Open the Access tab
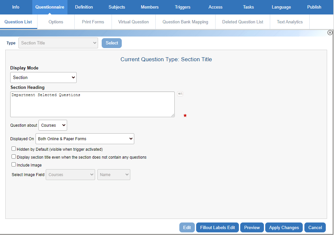This screenshot has height=235, width=334. click(x=215, y=7)
